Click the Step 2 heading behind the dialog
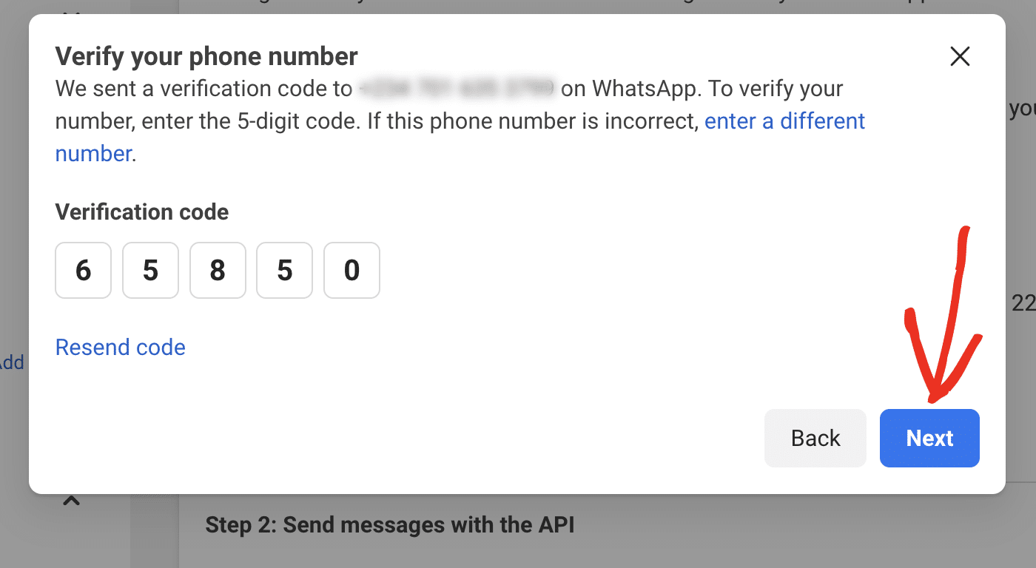 click(390, 525)
